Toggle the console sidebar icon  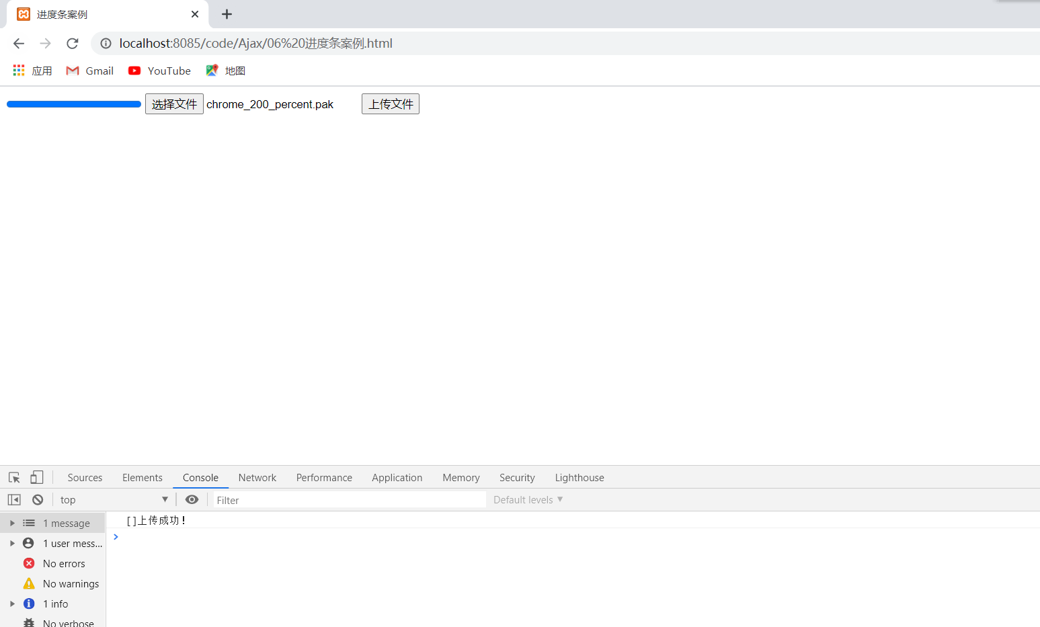tap(14, 500)
